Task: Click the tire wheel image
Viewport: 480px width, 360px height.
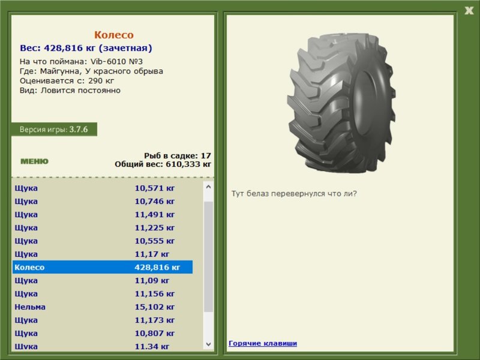Action: [x=341, y=103]
